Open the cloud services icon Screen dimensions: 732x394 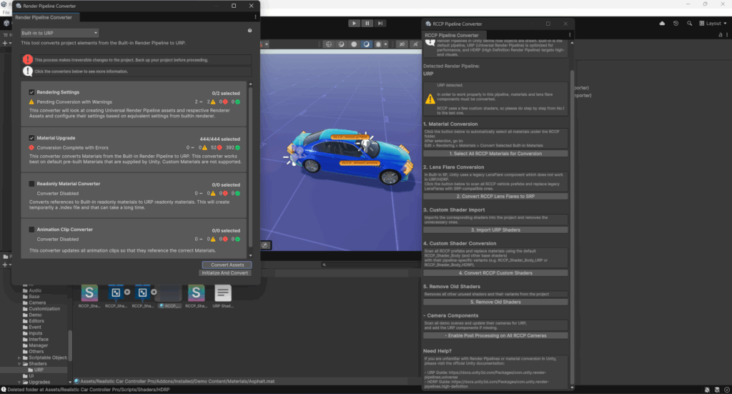(x=663, y=24)
